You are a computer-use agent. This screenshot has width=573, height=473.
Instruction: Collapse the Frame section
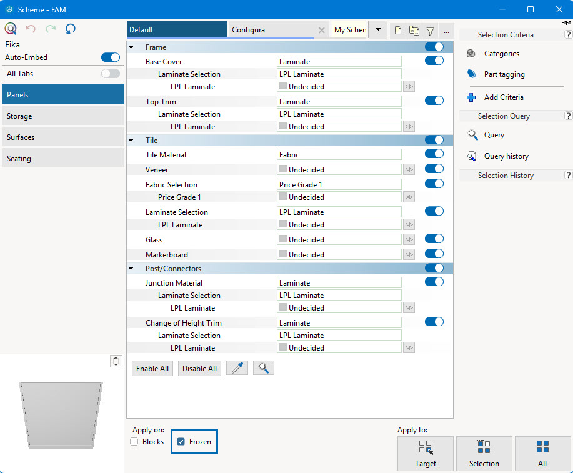click(131, 47)
